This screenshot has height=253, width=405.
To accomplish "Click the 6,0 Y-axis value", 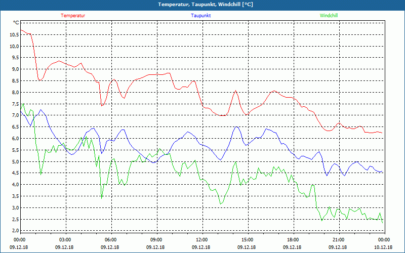I will (15, 138).
